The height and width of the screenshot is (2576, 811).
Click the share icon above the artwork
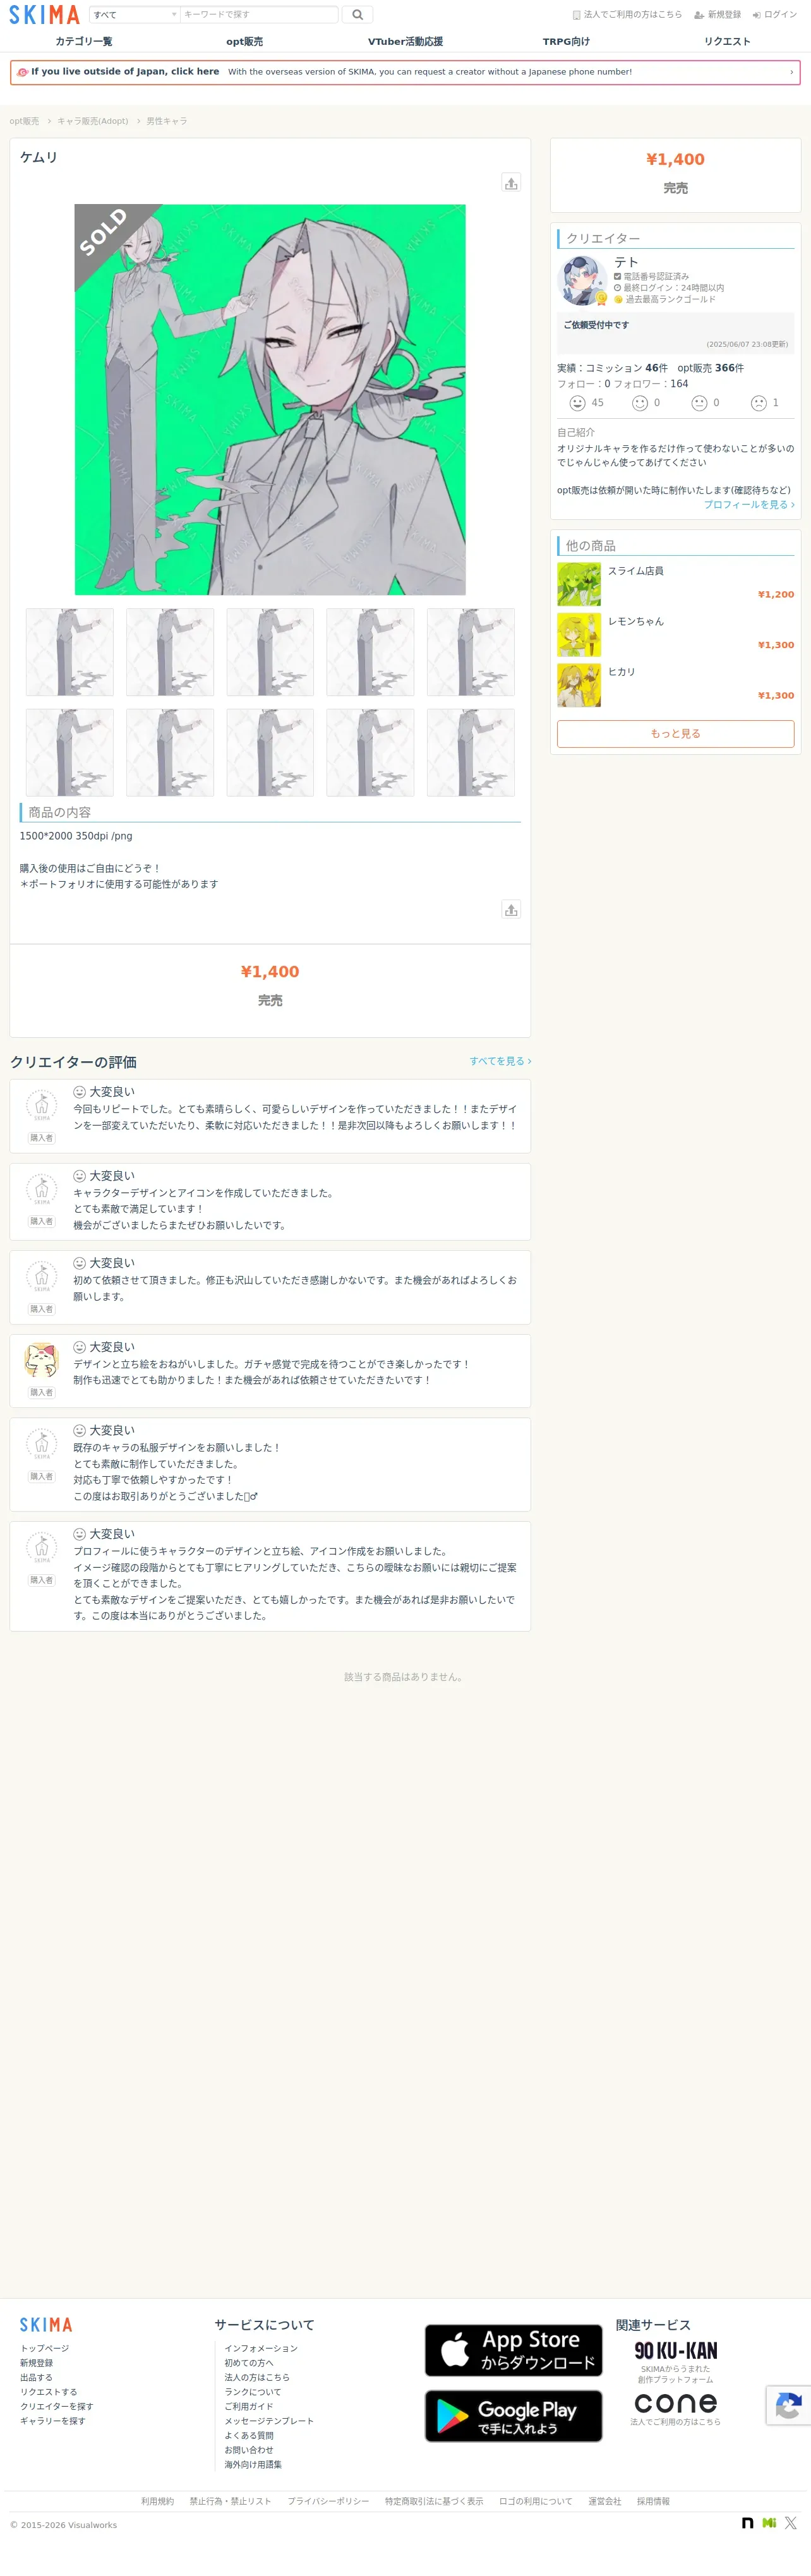coord(511,183)
